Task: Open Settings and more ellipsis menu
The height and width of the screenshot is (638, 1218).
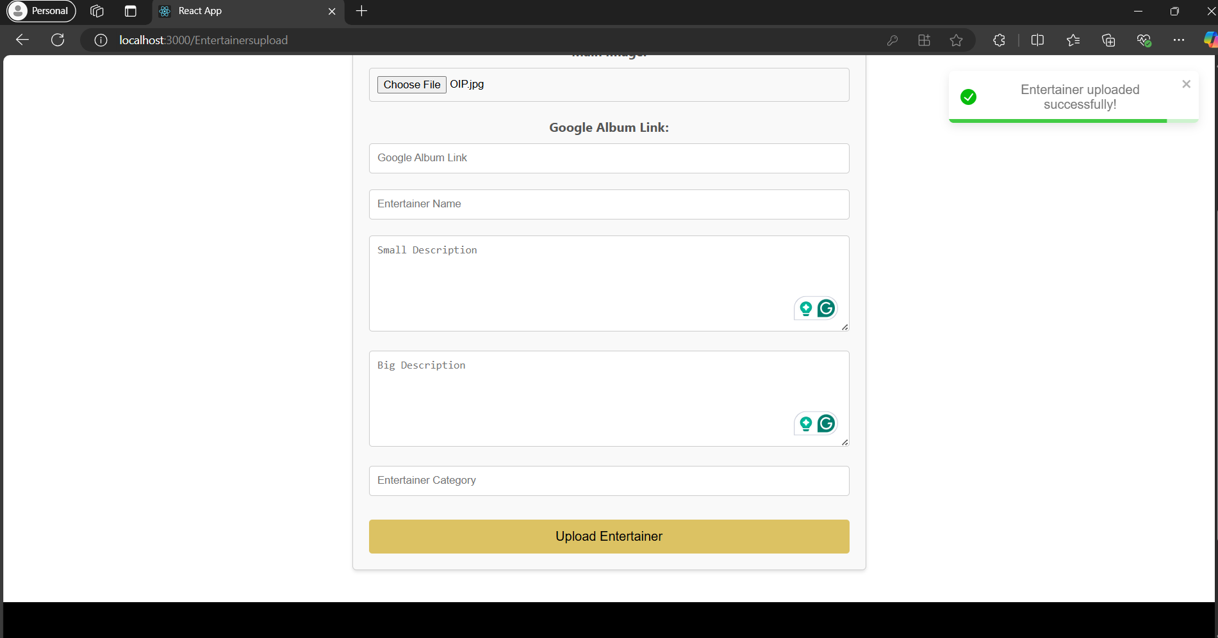Action: [1179, 40]
